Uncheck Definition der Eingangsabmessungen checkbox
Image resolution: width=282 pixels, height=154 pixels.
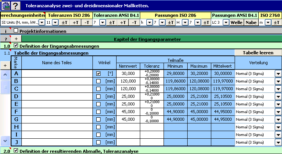(16, 45)
